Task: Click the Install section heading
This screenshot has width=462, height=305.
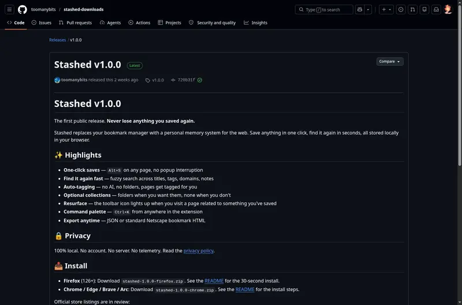Action: tap(70, 266)
